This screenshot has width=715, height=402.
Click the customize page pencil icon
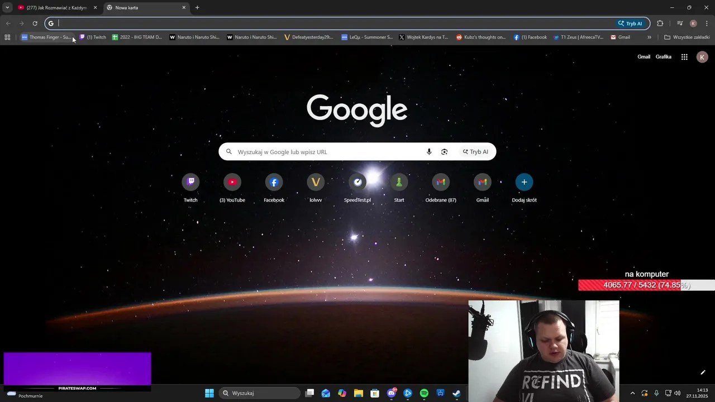pos(703,372)
